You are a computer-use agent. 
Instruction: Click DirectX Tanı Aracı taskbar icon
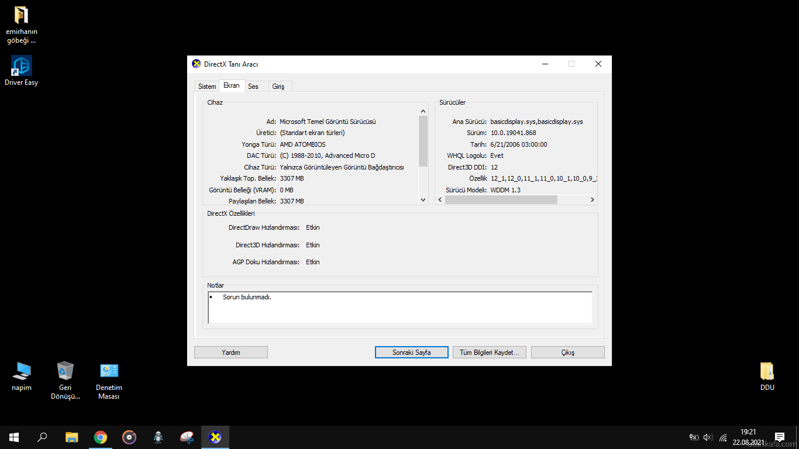click(215, 437)
